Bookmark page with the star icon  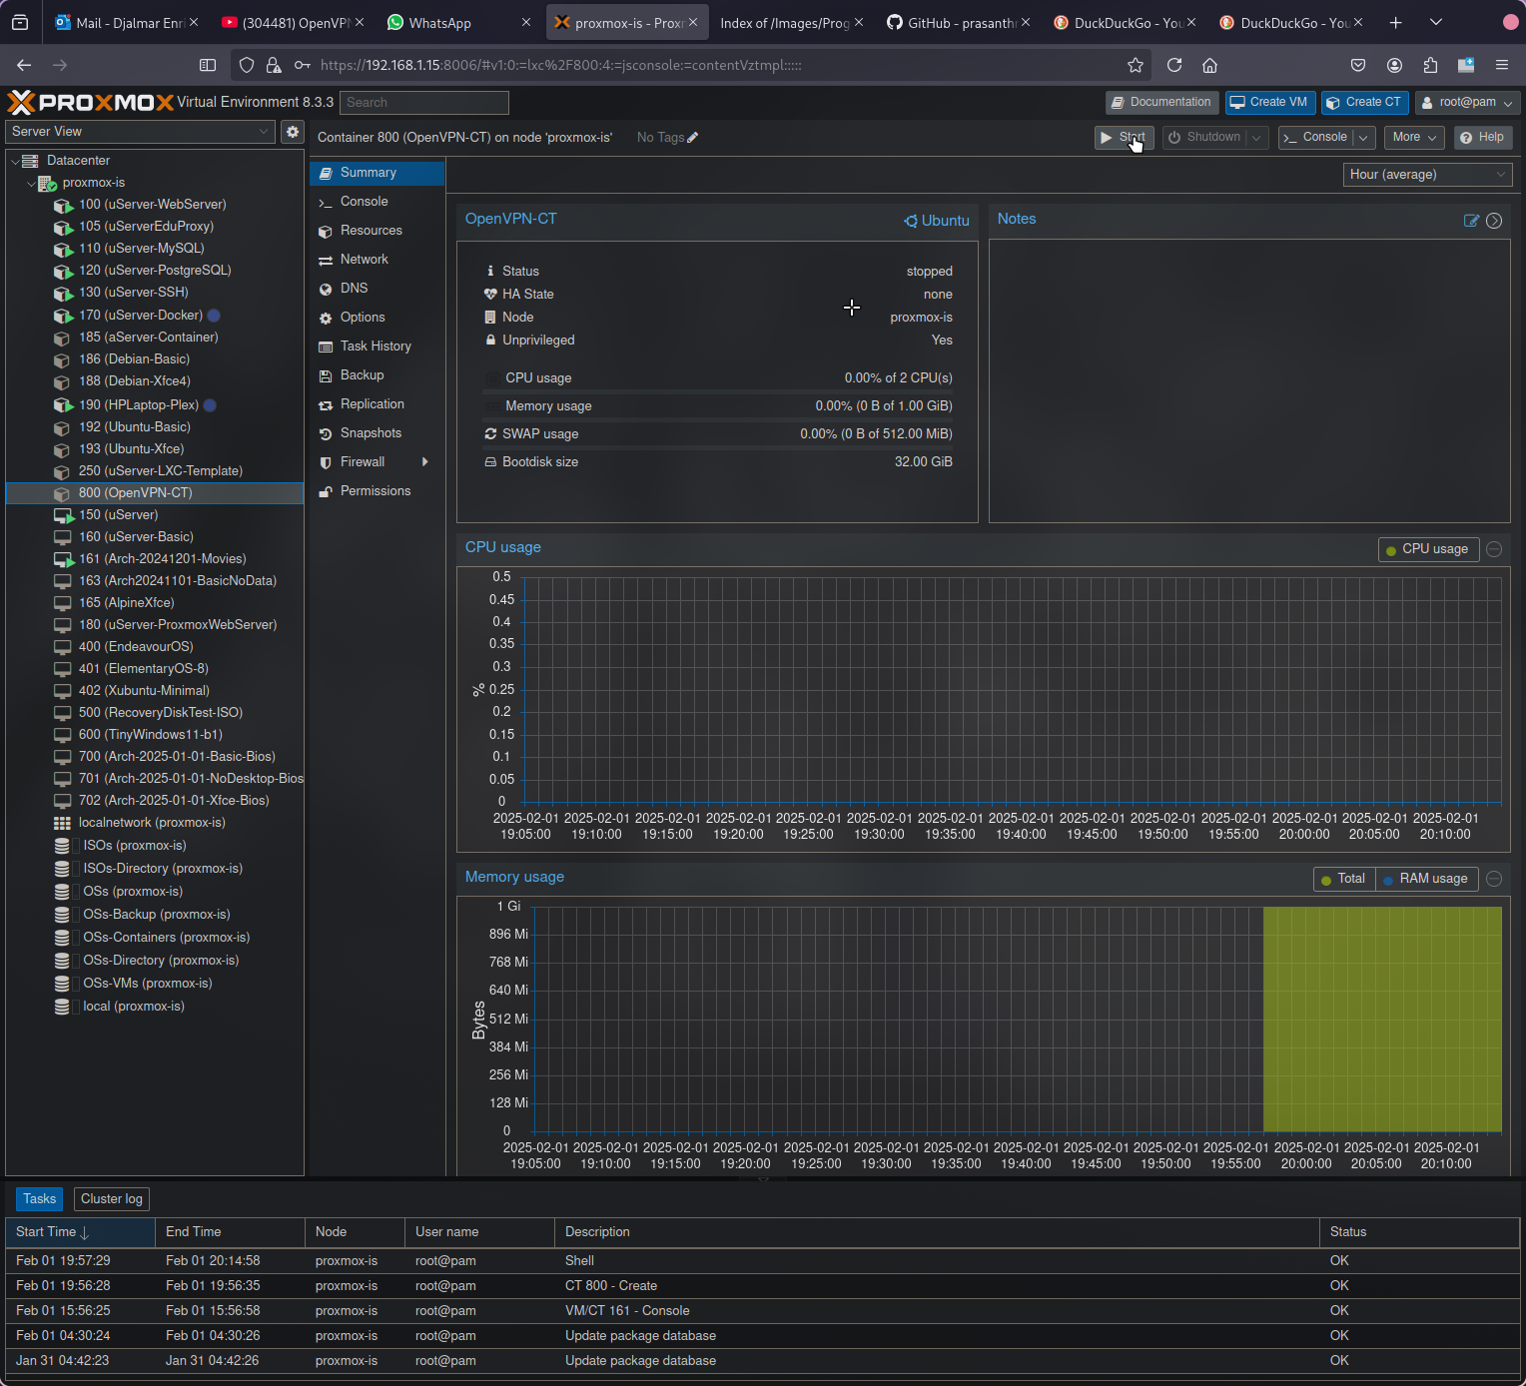tap(1136, 65)
